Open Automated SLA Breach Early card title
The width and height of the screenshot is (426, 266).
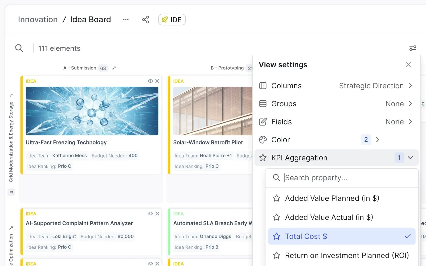click(x=213, y=223)
